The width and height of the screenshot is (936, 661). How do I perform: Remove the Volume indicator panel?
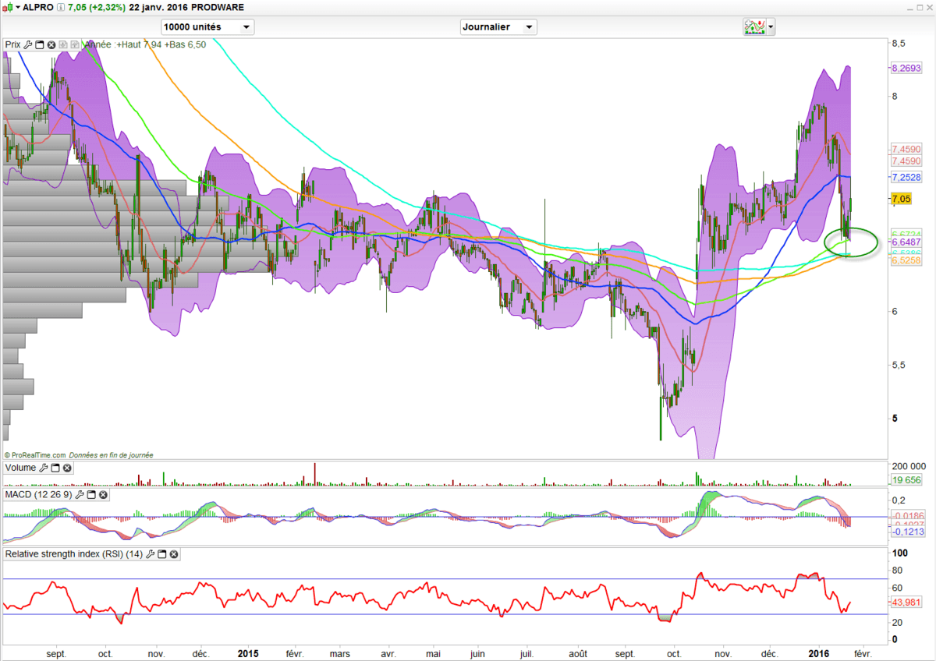67,468
